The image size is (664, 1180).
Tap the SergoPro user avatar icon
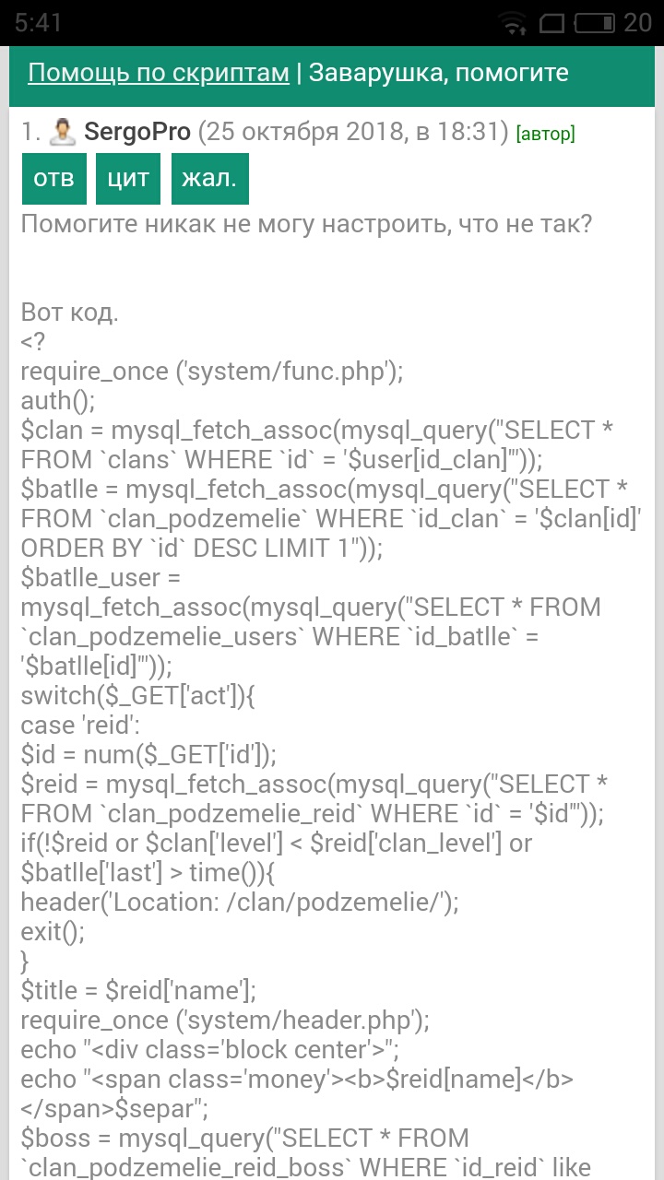pyautogui.click(x=63, y=133)
